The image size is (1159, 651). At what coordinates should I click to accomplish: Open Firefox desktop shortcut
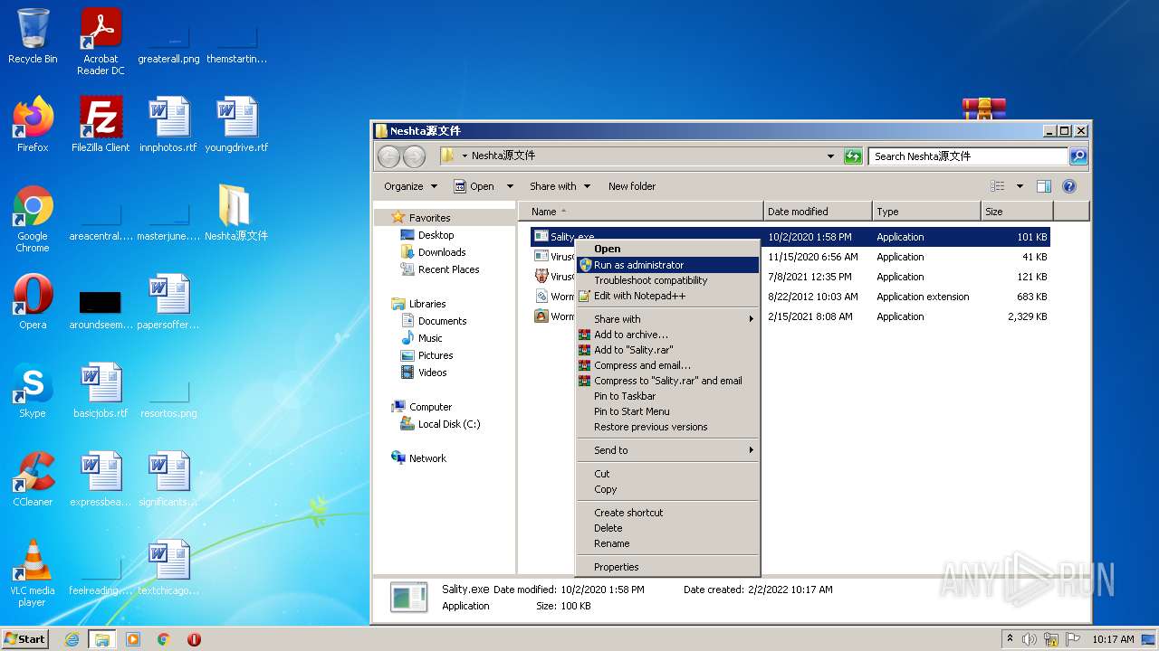point(33,124)
